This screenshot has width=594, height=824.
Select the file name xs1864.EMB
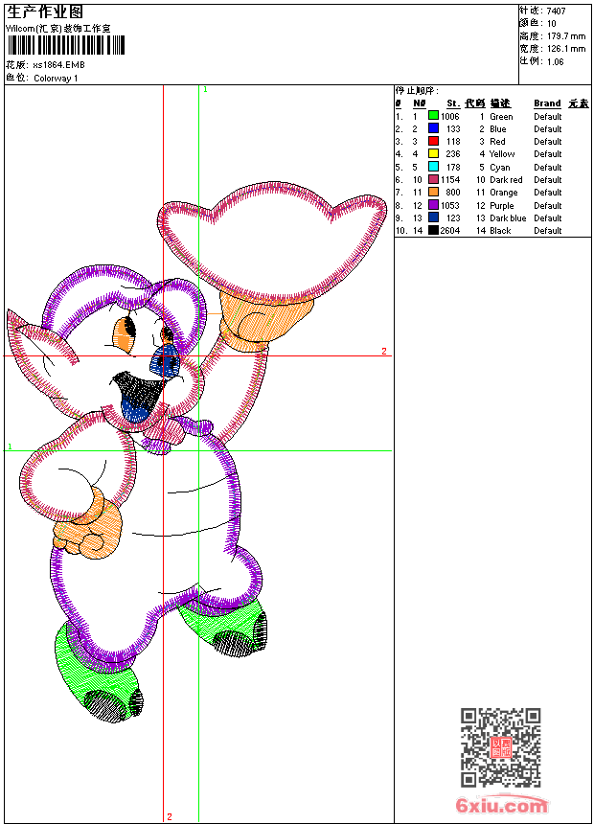click(58, 65)
